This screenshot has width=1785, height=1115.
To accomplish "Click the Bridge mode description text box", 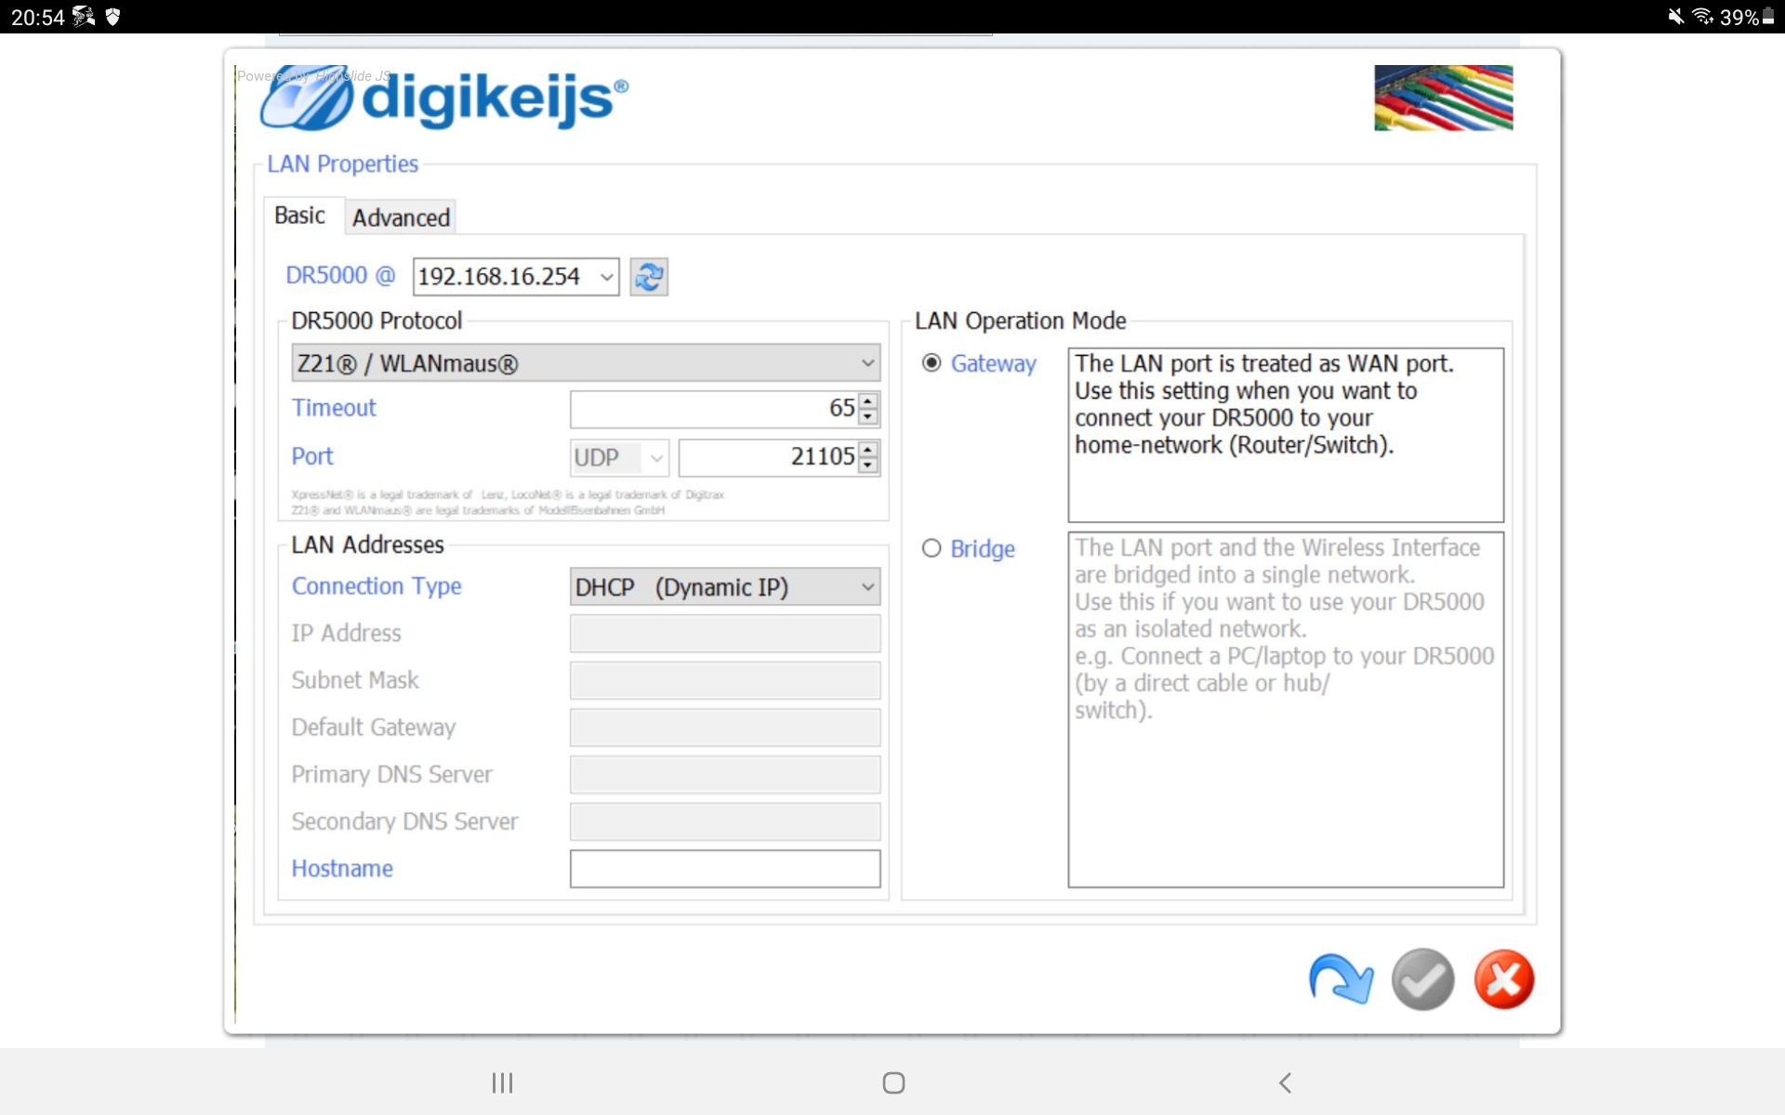I will (x=1286, y=710).
